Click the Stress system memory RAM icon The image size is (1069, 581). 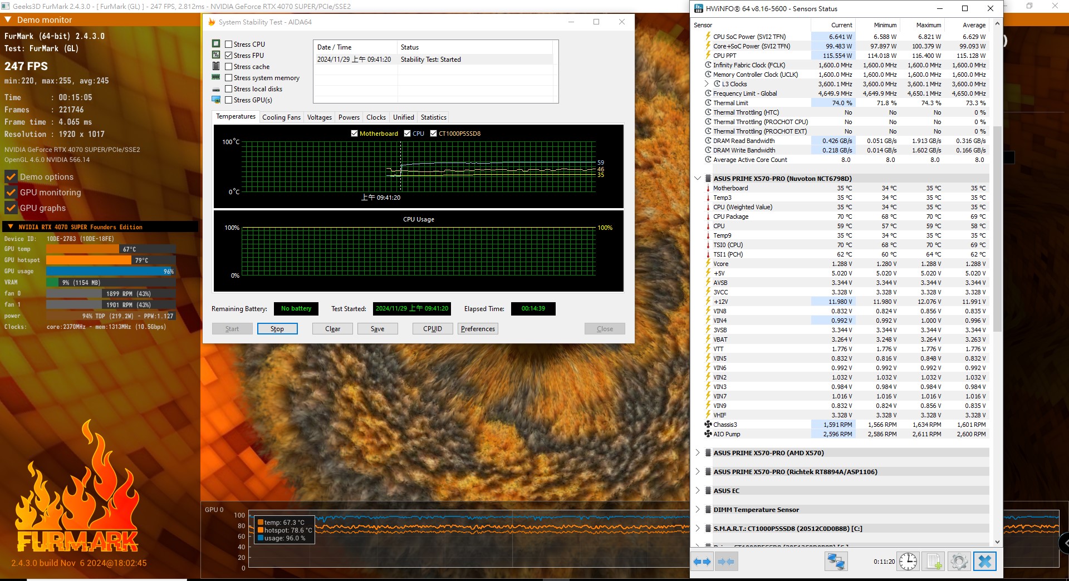click(x=216, y=77)
